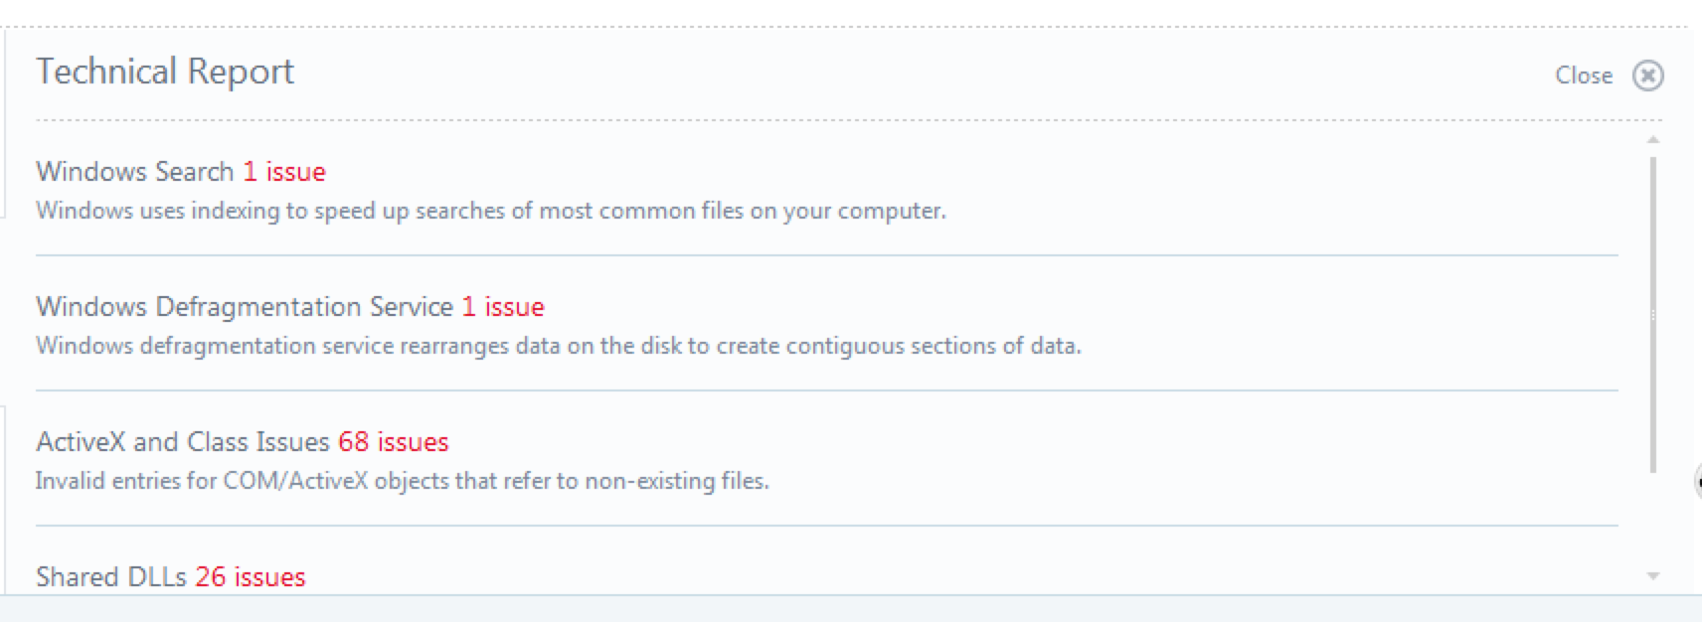Click the circled X close icon
Viewport: 1702px width, 622px height.
(x=1647, y=76)
